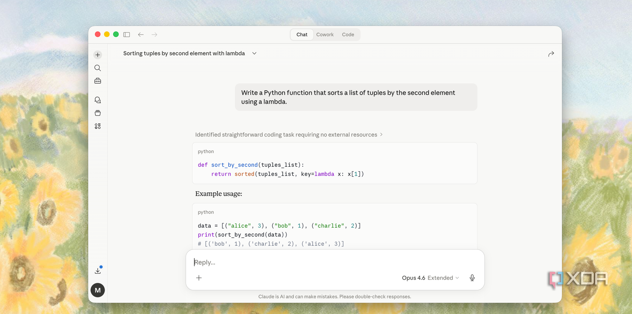Click the back navigation arrow

(141, 35)
